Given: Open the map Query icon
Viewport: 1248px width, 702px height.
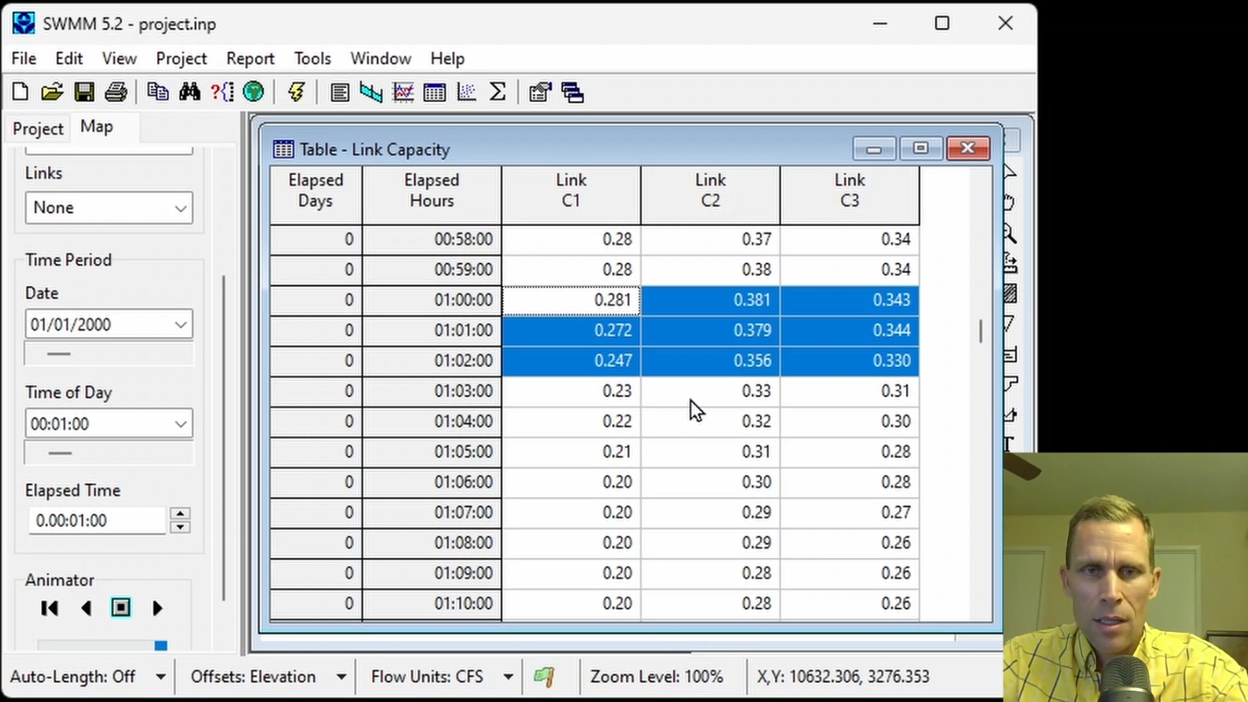Looking at the screenshot, I should click(x=222, y=92).
